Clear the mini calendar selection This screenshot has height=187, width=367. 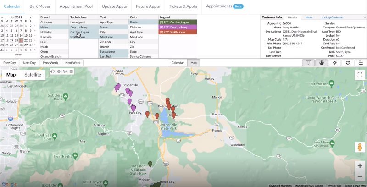(x=18, y=55)
